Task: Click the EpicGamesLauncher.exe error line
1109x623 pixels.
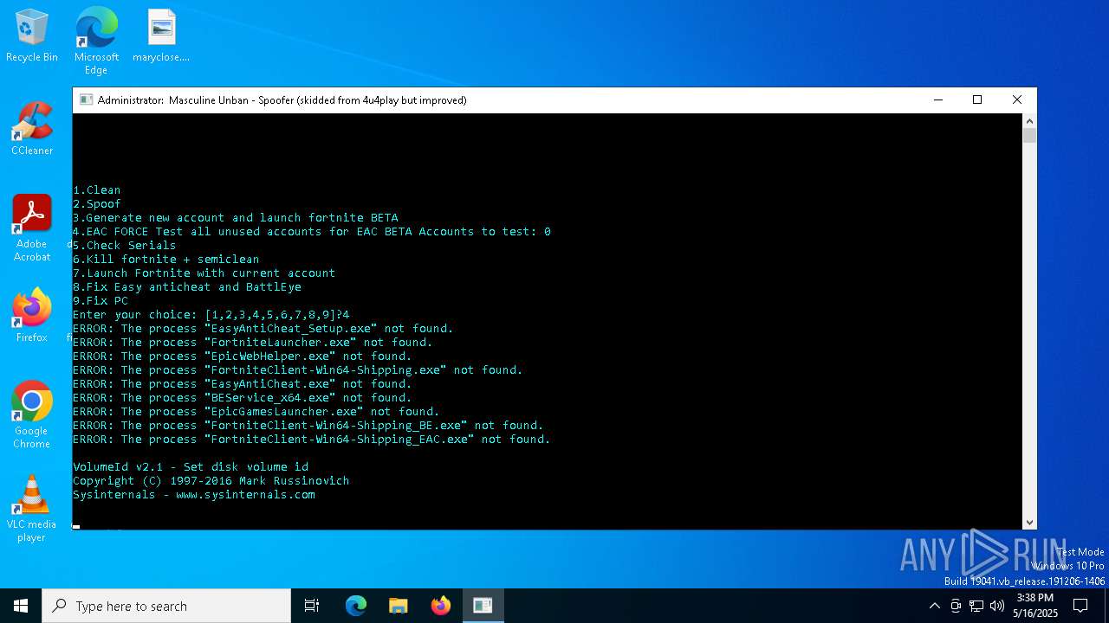Action: click(256, 412)
